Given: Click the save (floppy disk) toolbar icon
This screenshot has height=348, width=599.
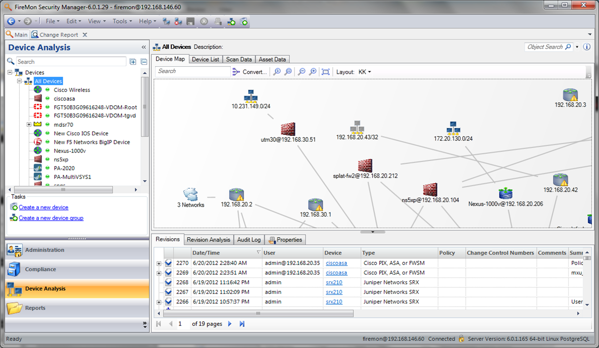Looking at the screenshot, I should (190, 22).
